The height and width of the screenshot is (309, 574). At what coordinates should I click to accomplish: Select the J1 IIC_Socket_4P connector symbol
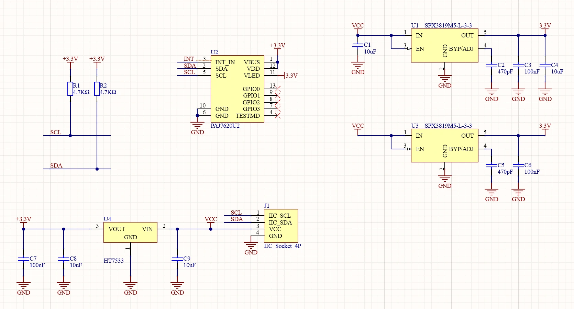pyautogui.click(x=281, y=226)
